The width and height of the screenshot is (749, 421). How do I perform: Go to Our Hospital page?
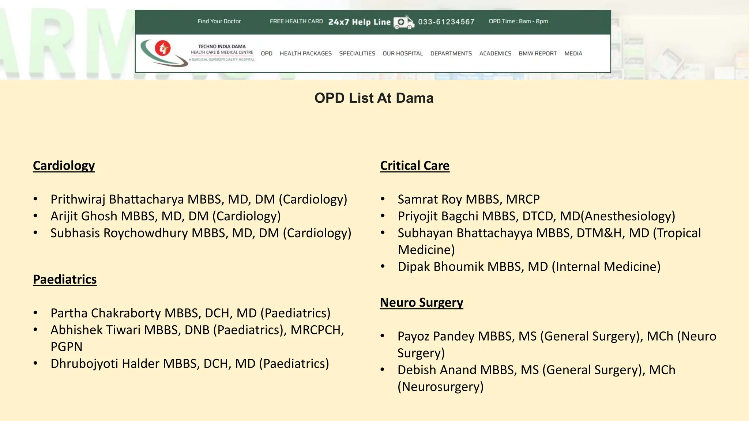coord(403,53)
